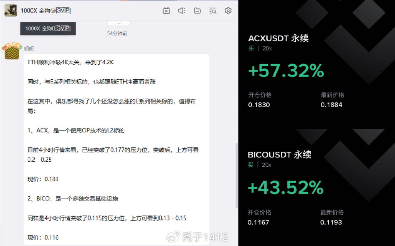Screen dimensions: 395x246
Task: Click the +43.52% profit figure
Action: [x=286, y=187]
